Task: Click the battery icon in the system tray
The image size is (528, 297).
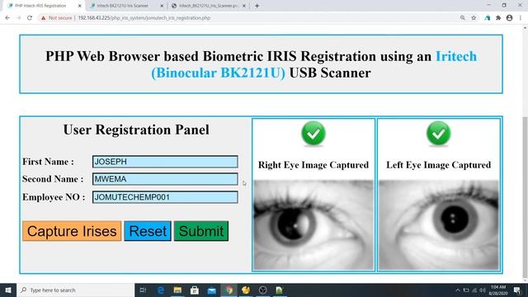Action: click(x=466, y=290)
